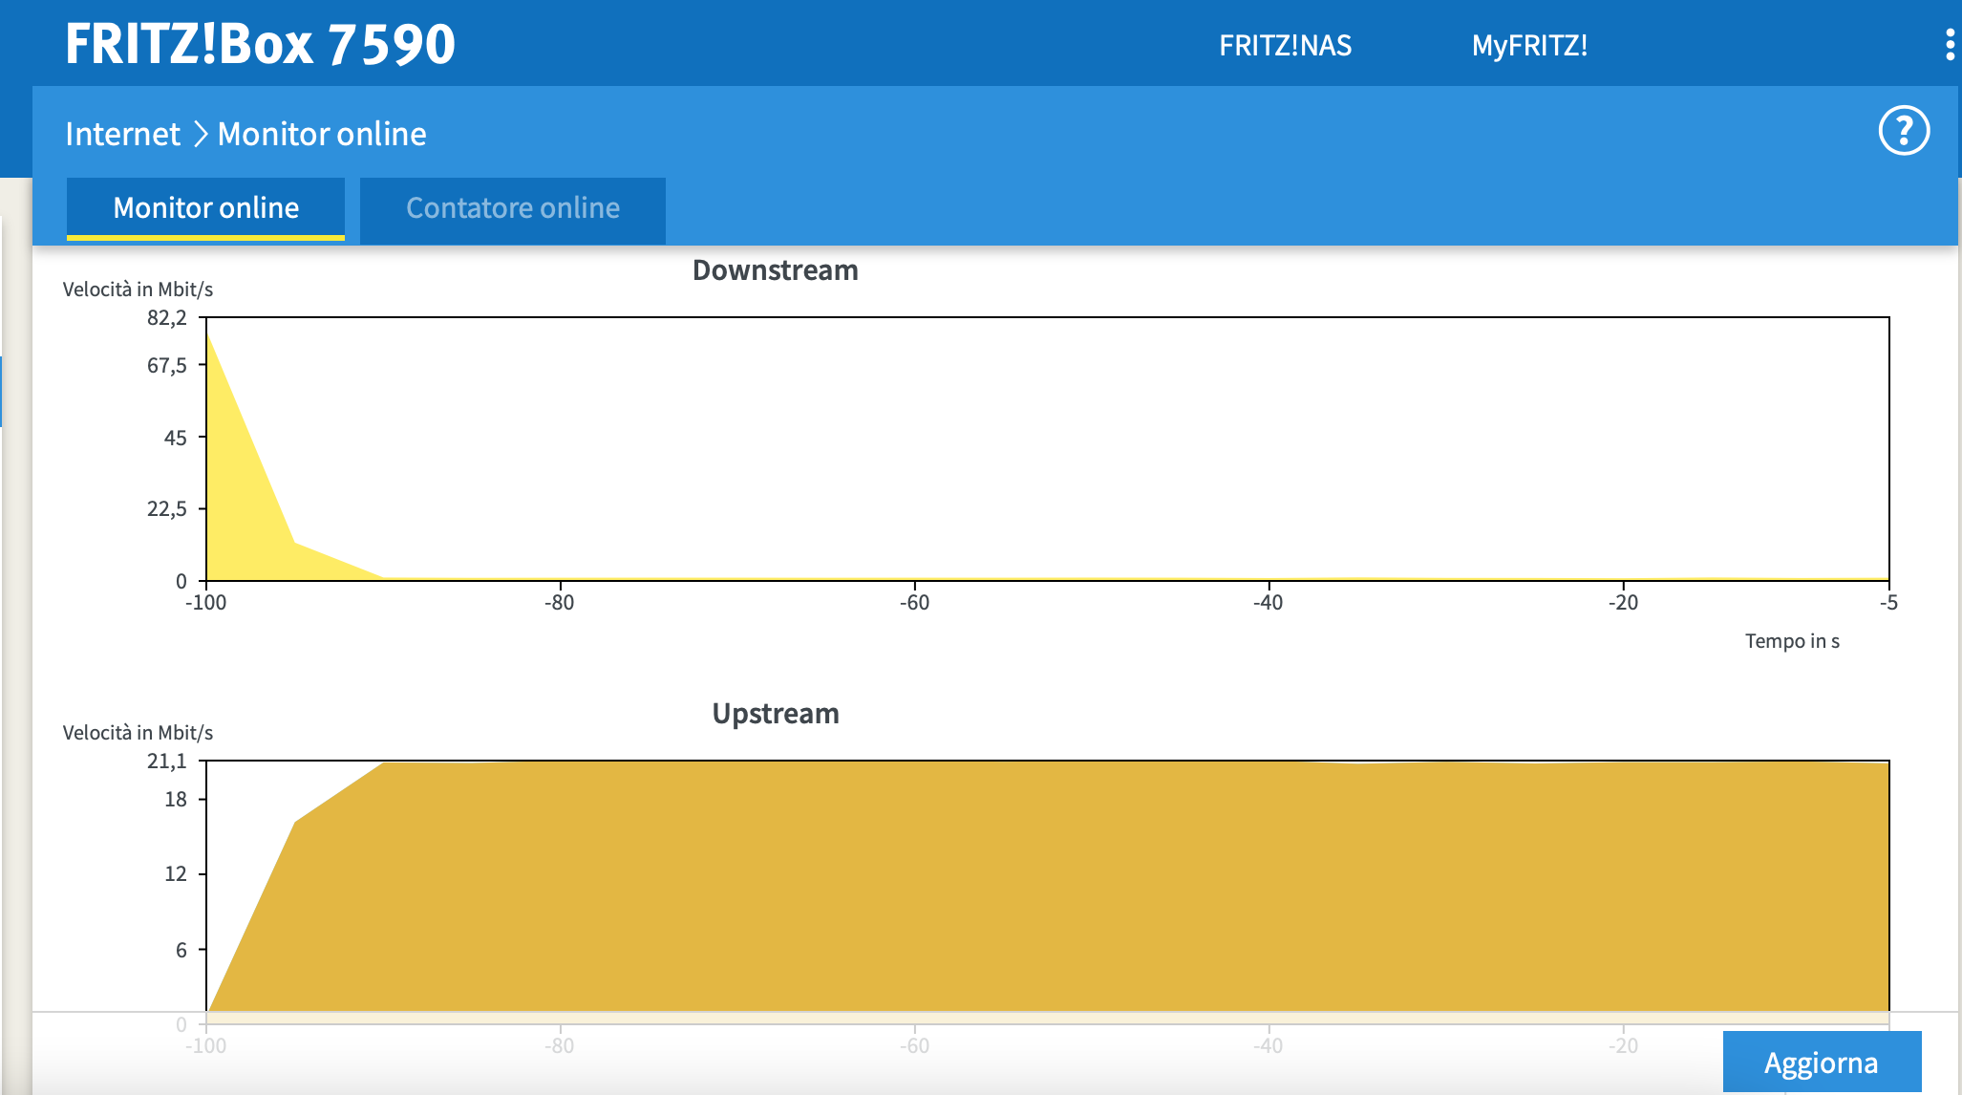Click the Internet breadcrumb item

pos(122,134)
